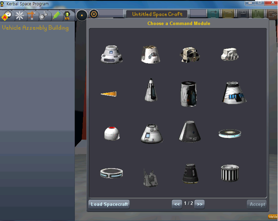The height and width of the screenshot is (221, 278).
Task: Click the 1 / 2 page indicator
Action: pyautogui.click(x=188, y=203)
